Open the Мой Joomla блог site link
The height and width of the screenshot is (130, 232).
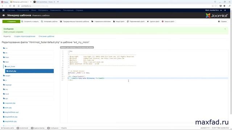pyautogui.click(x=214, y=10)
